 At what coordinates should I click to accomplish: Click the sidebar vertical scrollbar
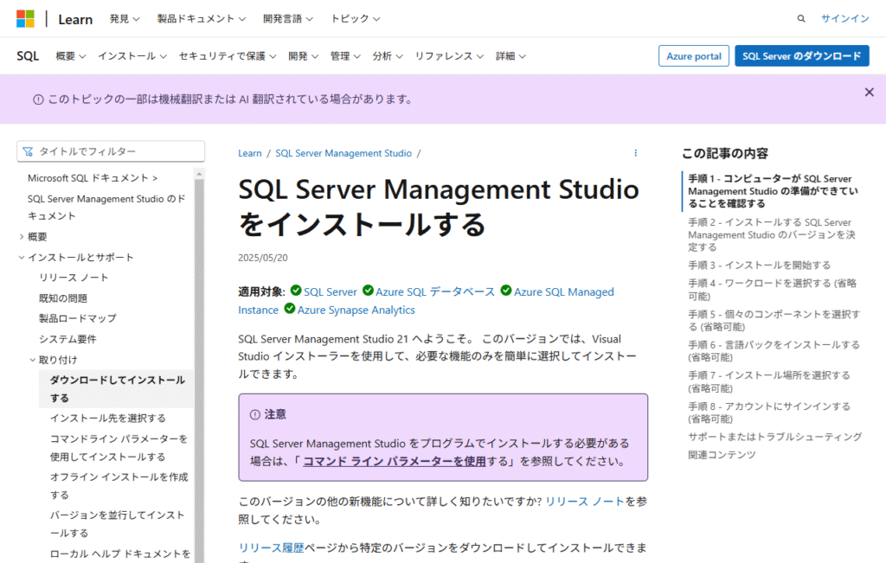199,365
